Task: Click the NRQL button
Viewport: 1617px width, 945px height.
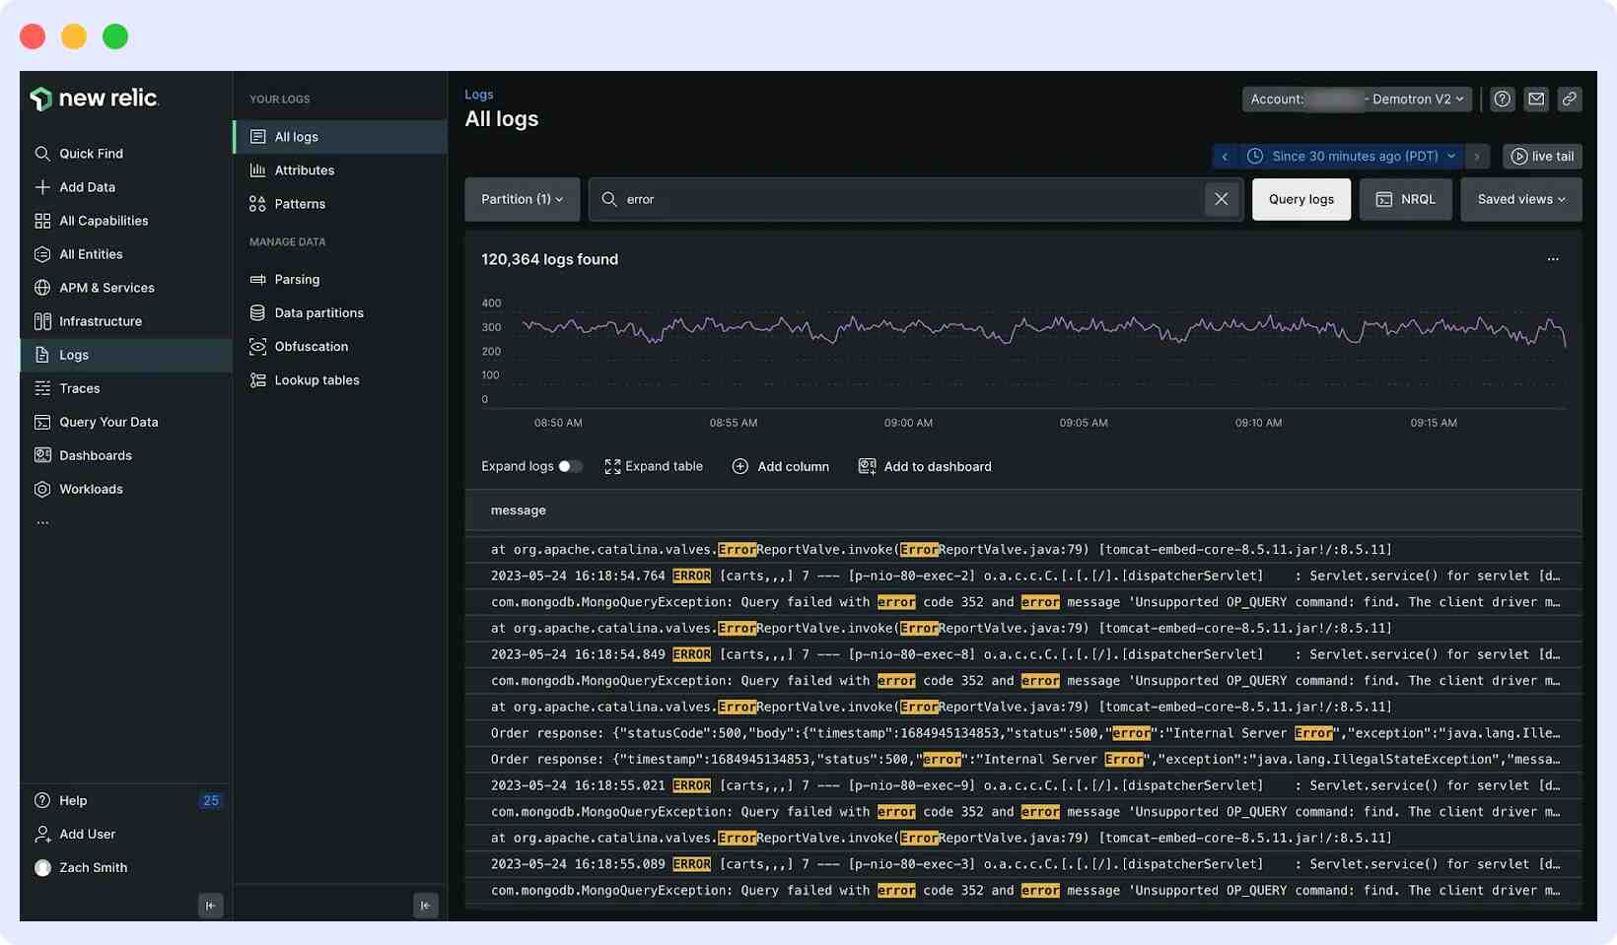Action: [x=1405, y=199]
